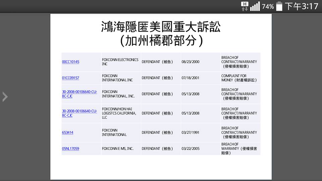The image size is (322, 181).
Task: Select DEFENDANT (被告) in the 05NL17059 row
Action: (x=157, y=148)
